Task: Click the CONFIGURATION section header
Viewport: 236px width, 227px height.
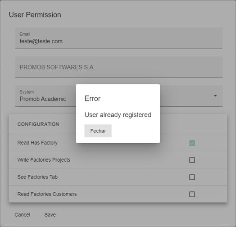Action: click(x=38, y=124)
